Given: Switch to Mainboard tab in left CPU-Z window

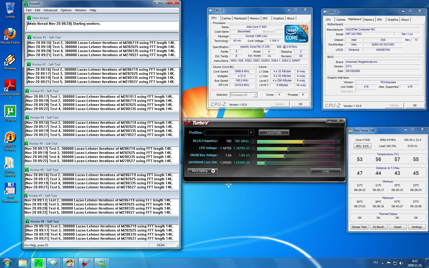Looking at the screenshot, I should tap(240, 18).
